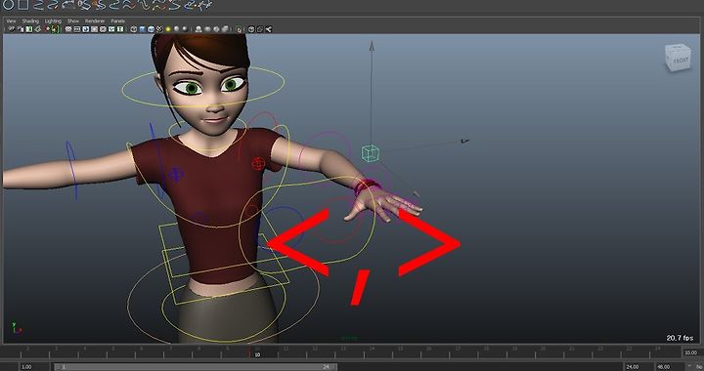Image resolution: width=704 pixels, height=371 pixels.
Task: Open the Renderer panel menu
Action: pyautogui.click(x=95, y=21)
